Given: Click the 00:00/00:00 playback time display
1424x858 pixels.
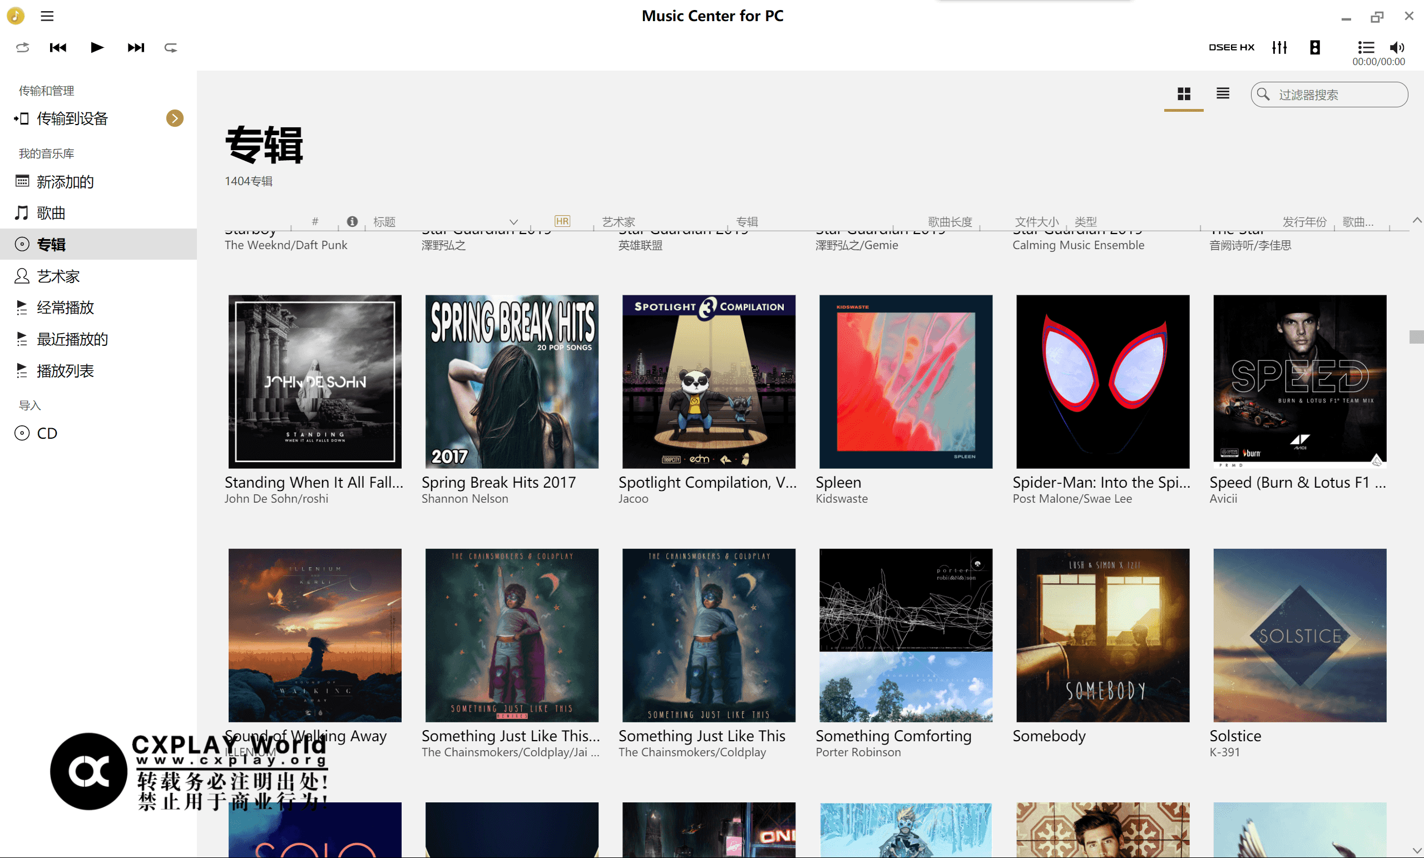Looking at the screenshot, I should [x=1378, y=62].
